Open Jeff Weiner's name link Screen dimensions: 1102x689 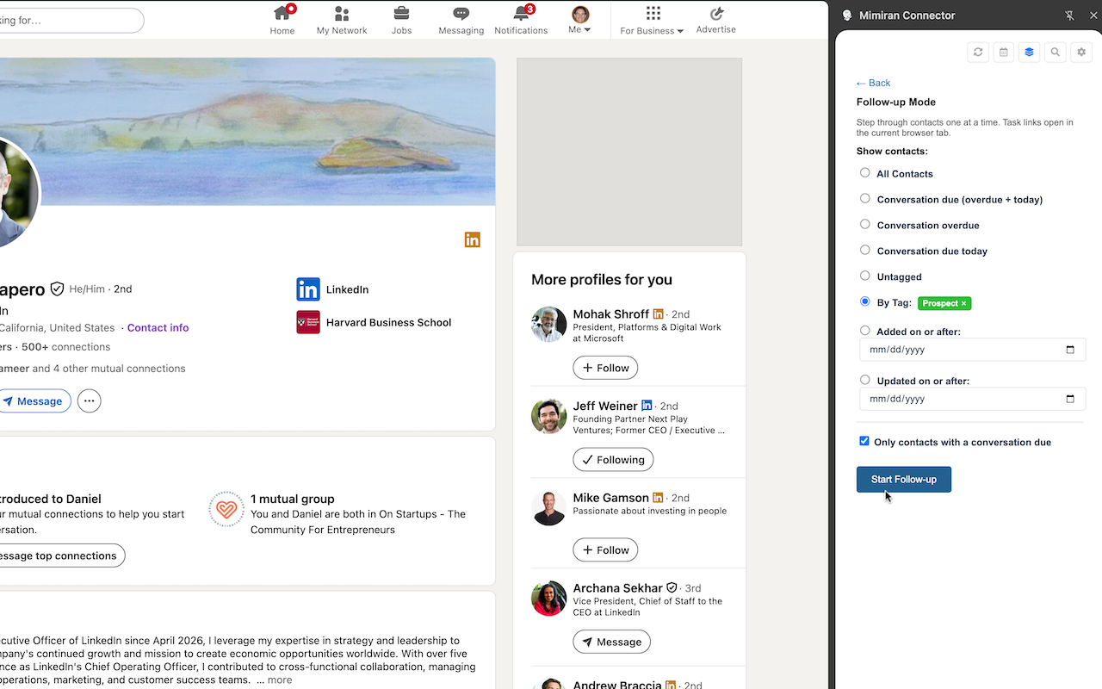pyautogui.click(x=605, y=406)
